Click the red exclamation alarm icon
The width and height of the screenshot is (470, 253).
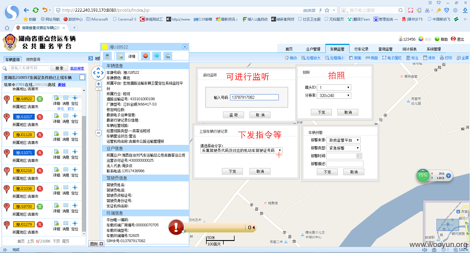[x=176, y=227]
